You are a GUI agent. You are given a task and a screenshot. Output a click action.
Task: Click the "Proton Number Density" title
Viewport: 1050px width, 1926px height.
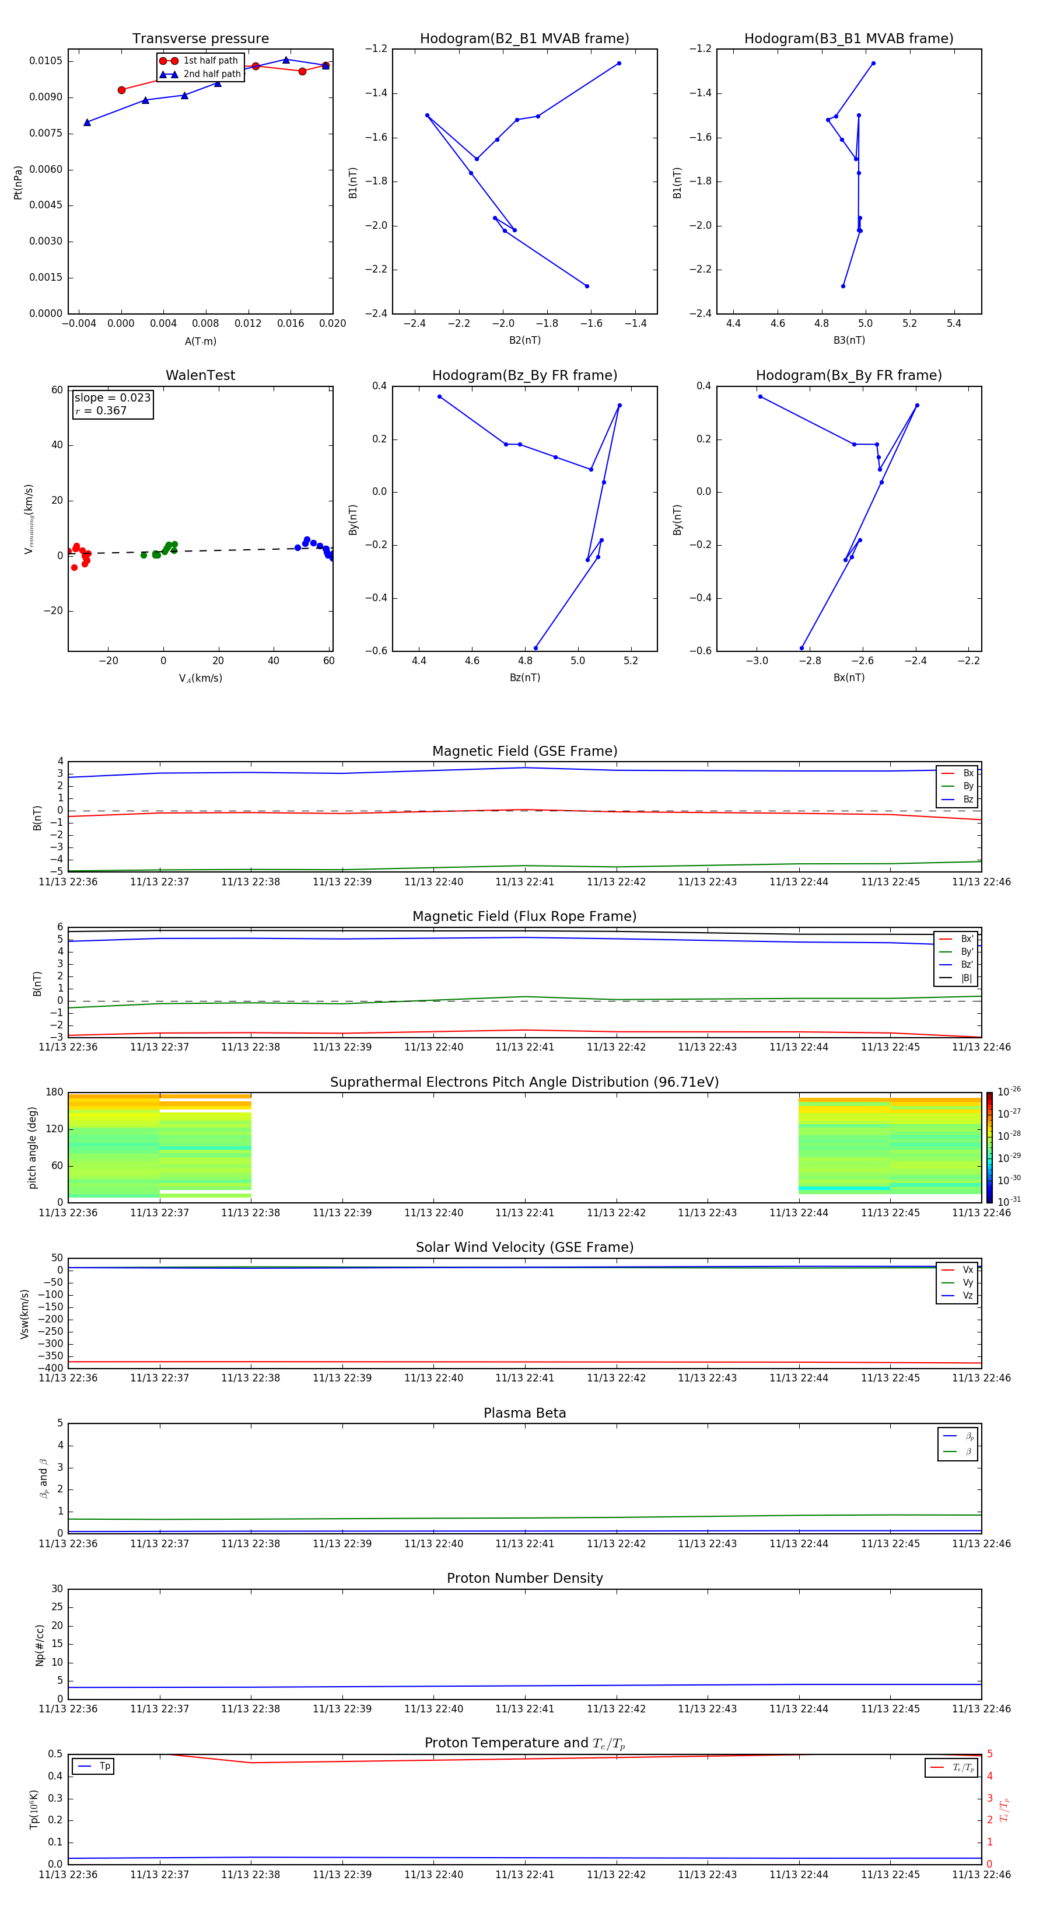pos(524,1579)
